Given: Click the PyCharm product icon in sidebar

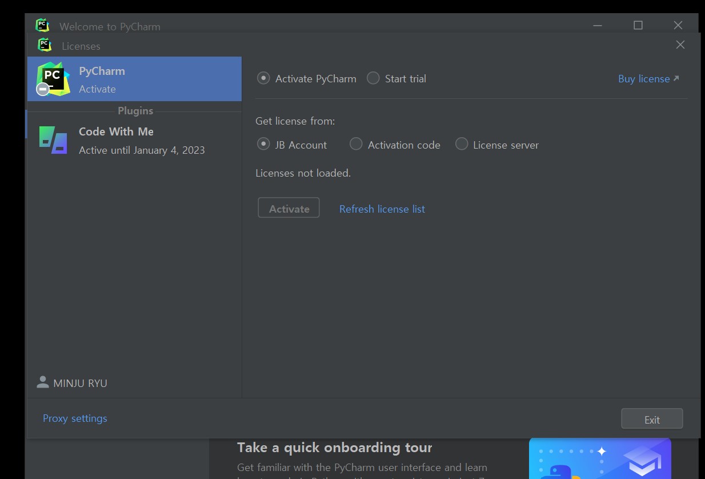Looking at the screenshot, I should 53,79.
